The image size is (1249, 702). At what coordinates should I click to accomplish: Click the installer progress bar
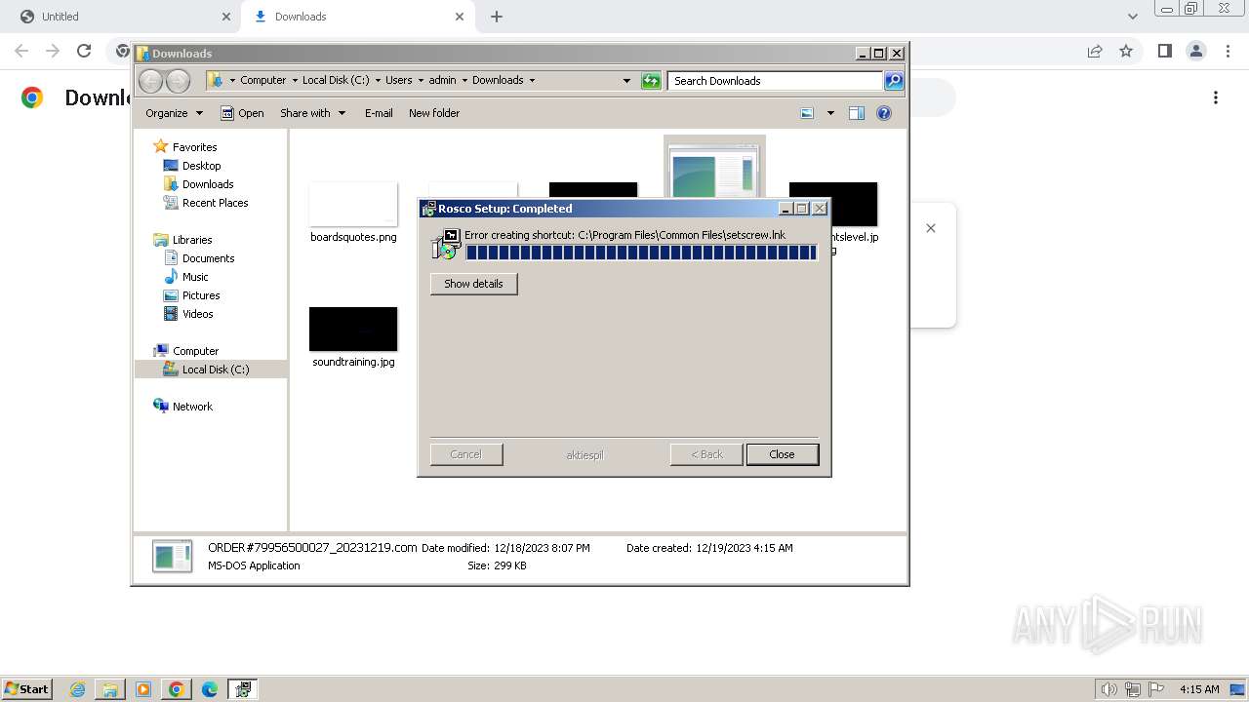click(x=641, y=253)
